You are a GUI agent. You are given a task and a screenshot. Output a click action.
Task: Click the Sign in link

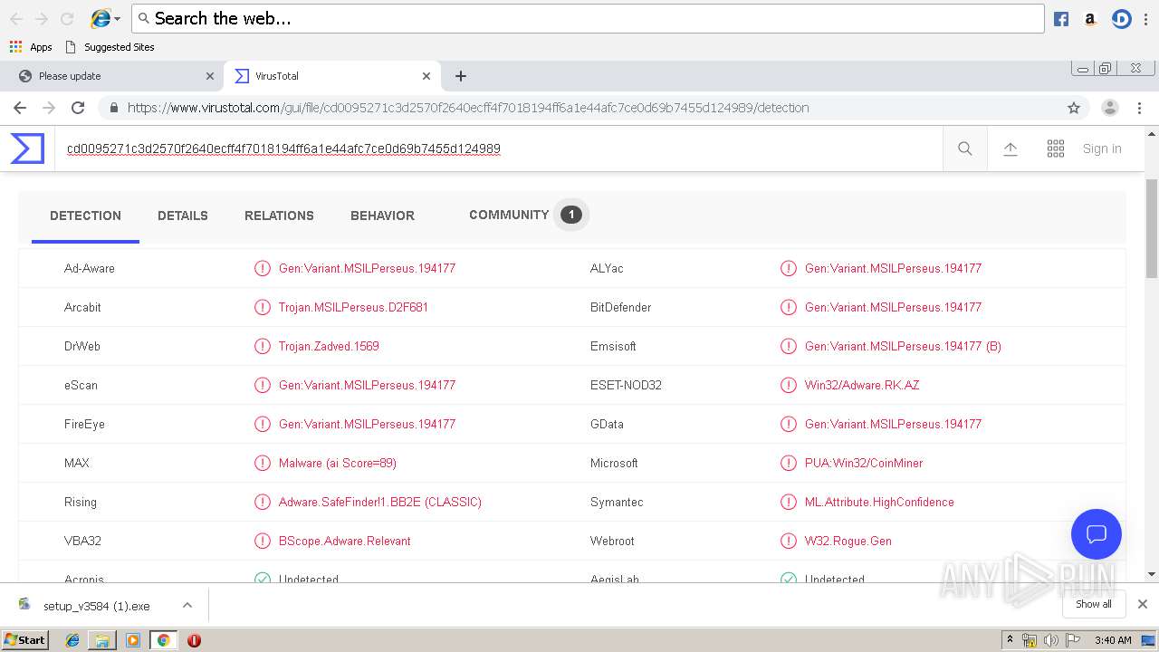click(x=1102, y=149)
